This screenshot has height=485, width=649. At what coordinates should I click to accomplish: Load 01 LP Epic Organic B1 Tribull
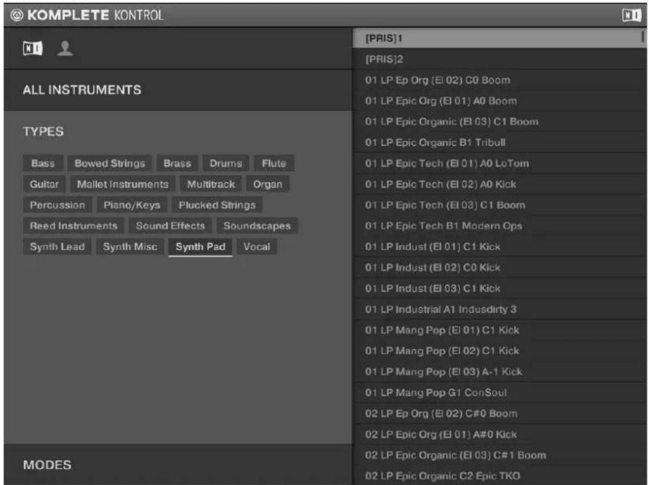pyautogui.click(x=500, y=142)
